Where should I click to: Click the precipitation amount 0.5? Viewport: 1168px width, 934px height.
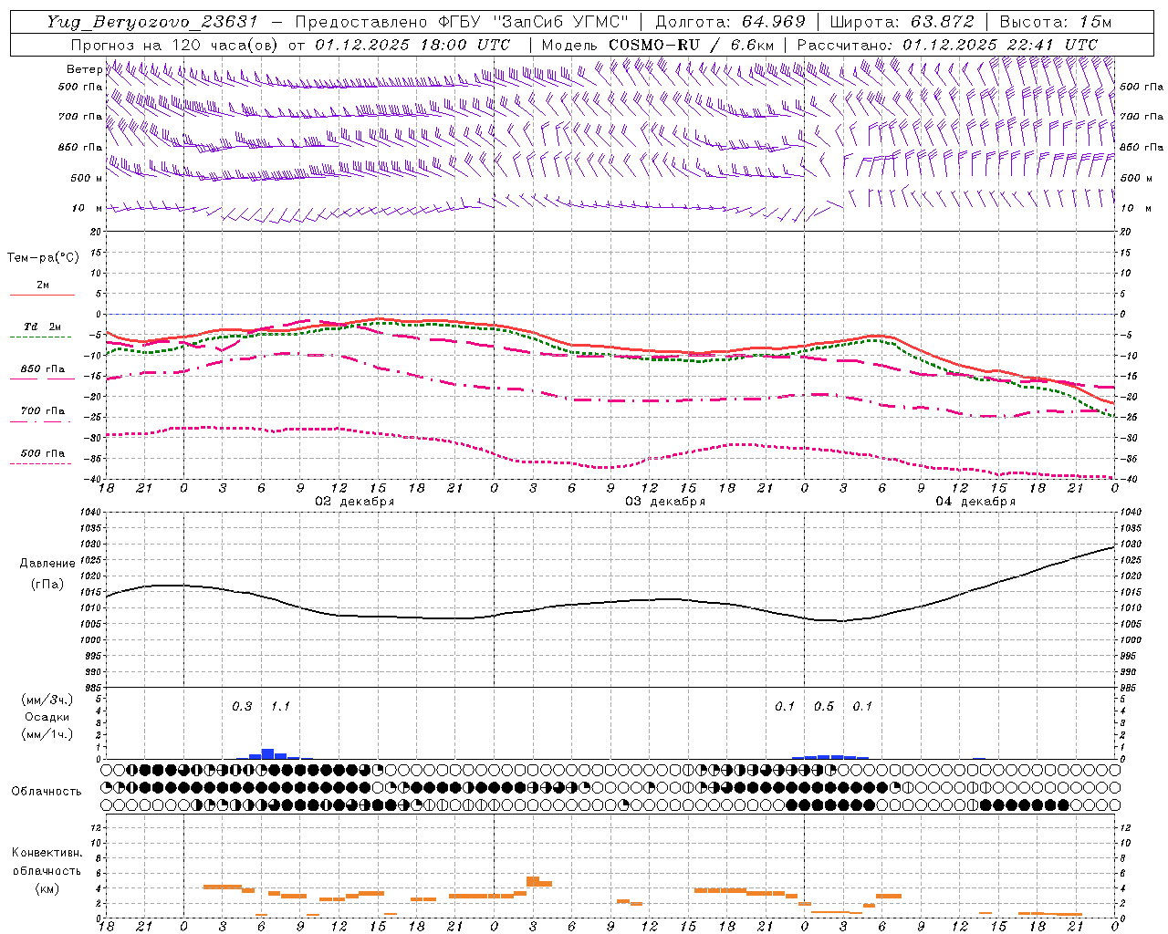824,706
